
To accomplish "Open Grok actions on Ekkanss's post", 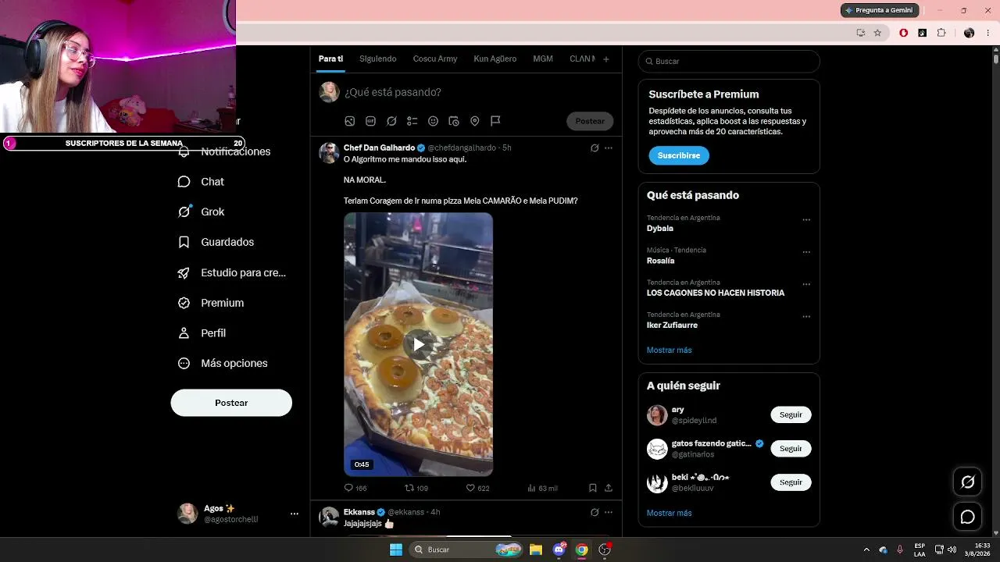I will [x=595, y=512].
